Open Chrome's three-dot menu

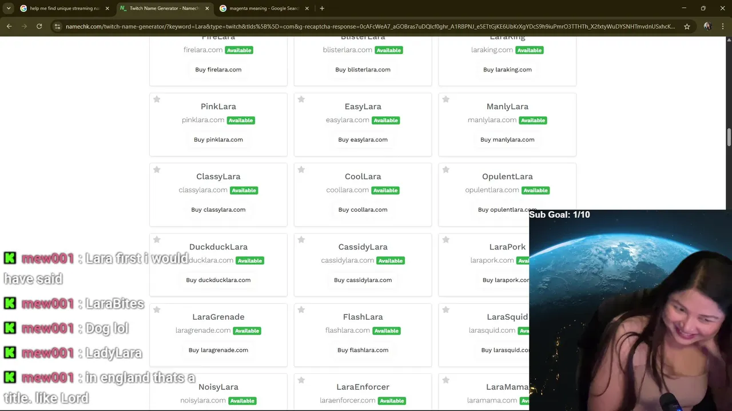click(x=722, y=26)
